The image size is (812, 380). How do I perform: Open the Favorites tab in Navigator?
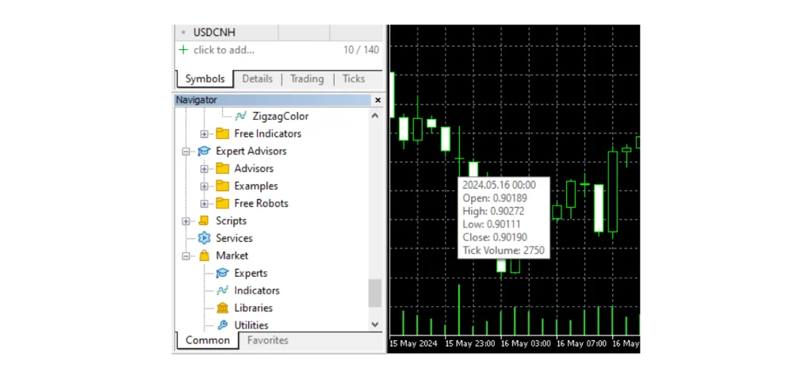point(267,341)
